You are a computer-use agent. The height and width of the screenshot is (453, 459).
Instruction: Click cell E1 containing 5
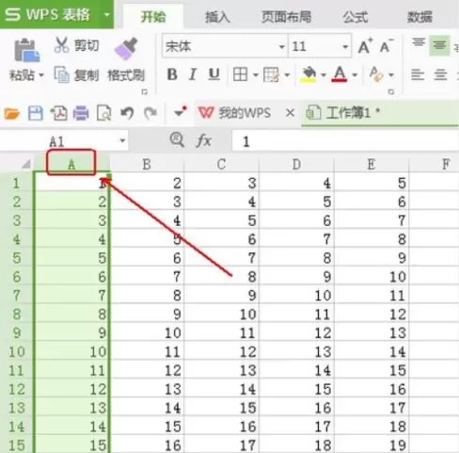[372, 183]
